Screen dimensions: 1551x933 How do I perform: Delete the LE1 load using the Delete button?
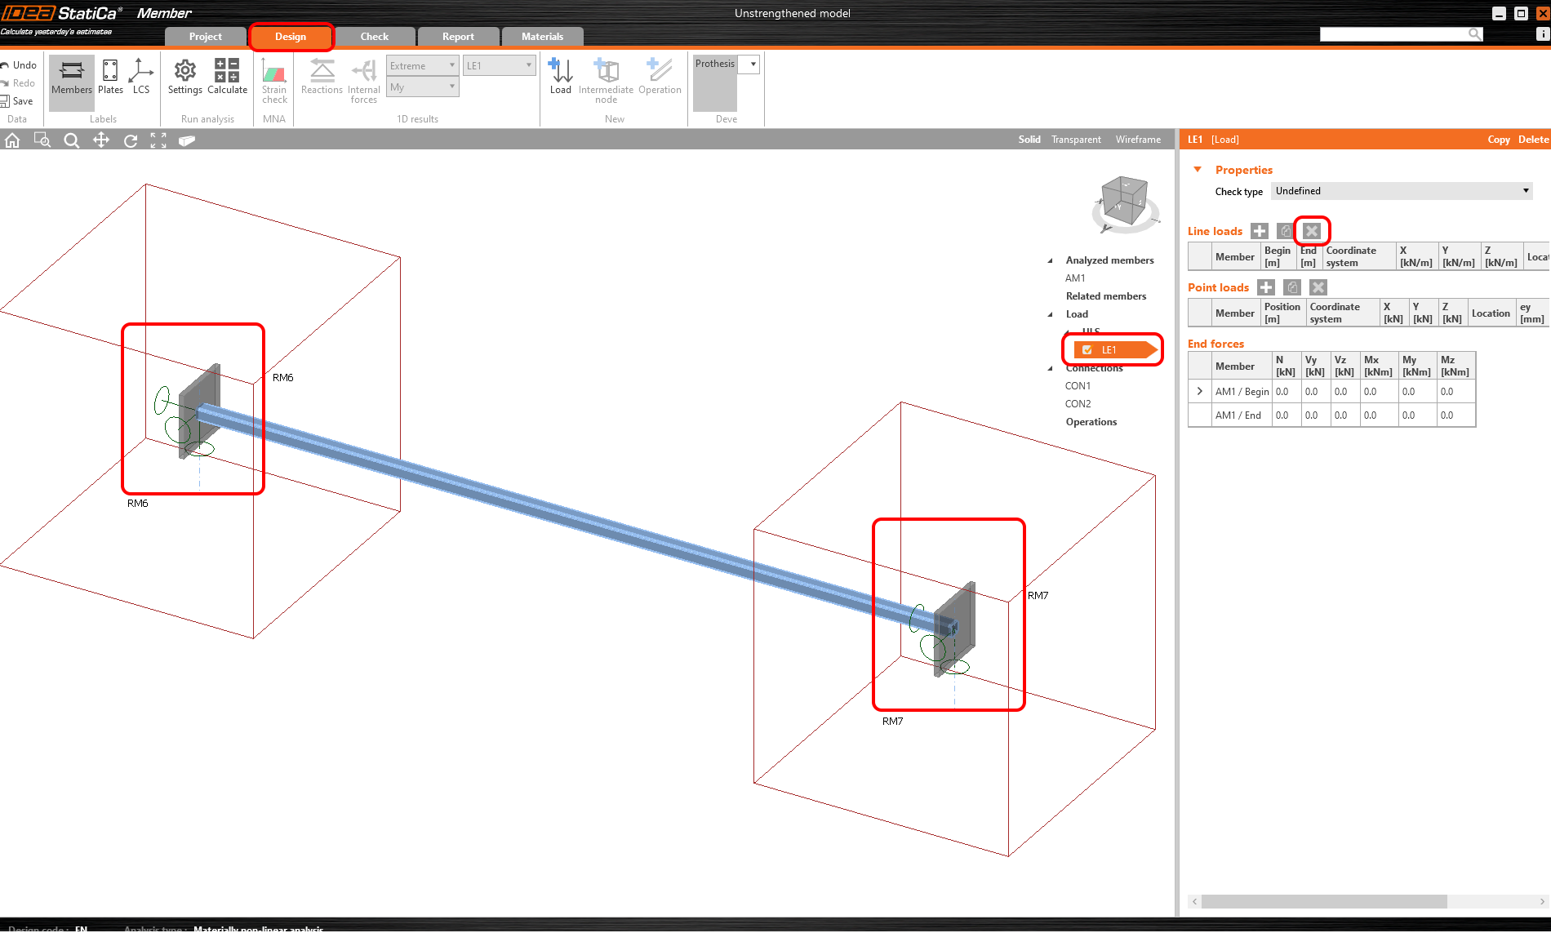coord(1532,139)
